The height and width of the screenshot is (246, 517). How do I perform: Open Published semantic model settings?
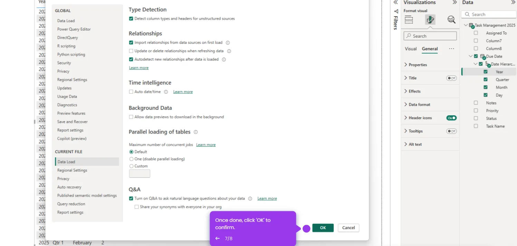[x=87, y=196]
